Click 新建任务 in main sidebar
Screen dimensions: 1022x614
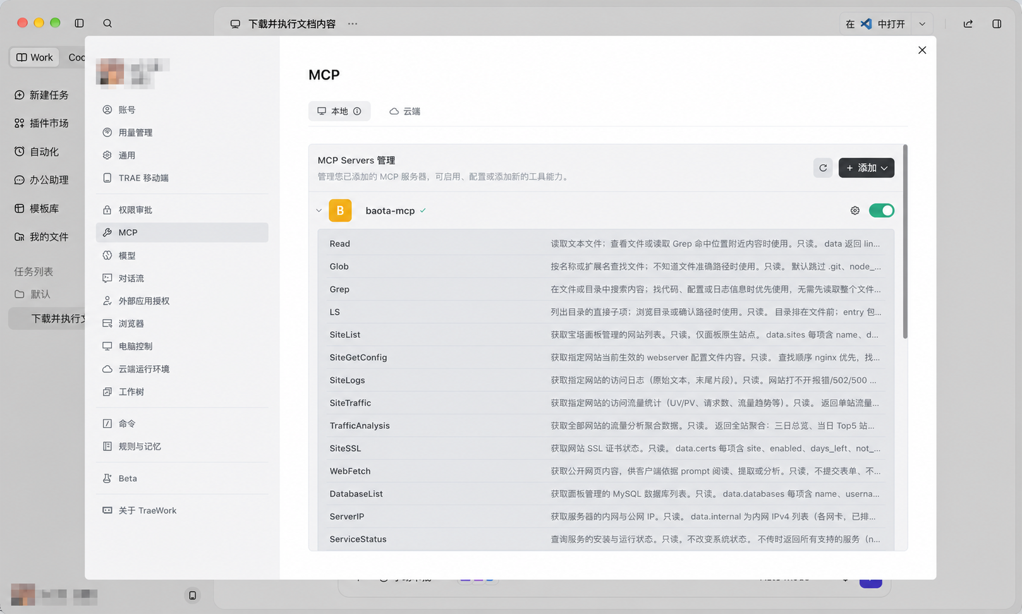[x=42, y=95]
